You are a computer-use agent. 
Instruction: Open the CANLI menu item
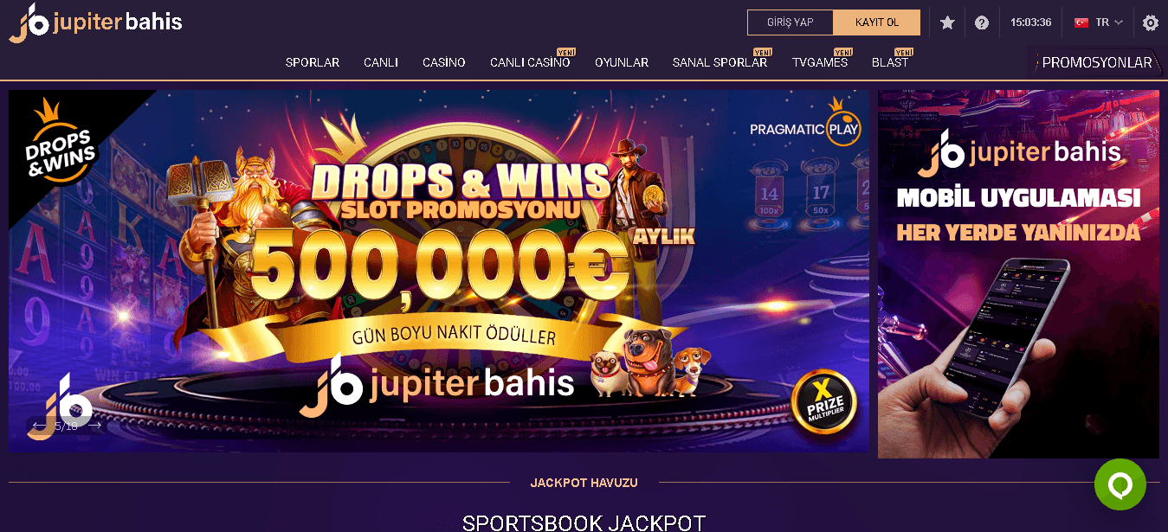(381, 62)
